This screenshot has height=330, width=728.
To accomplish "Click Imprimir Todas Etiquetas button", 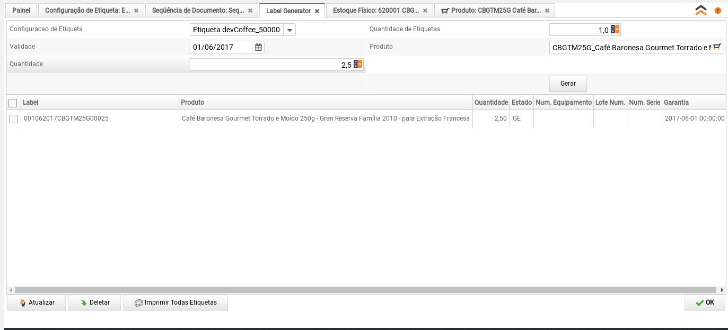I will [x=176, y=302].
